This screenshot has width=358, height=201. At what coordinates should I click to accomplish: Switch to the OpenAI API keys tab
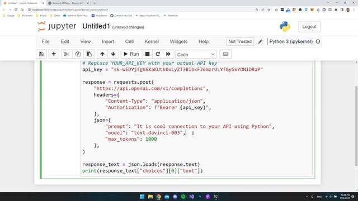(68, 3)
